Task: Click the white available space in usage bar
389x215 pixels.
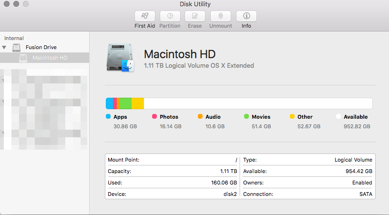Action: 258,103
